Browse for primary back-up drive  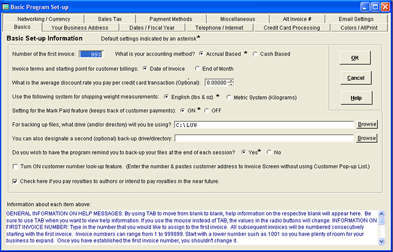366,124
